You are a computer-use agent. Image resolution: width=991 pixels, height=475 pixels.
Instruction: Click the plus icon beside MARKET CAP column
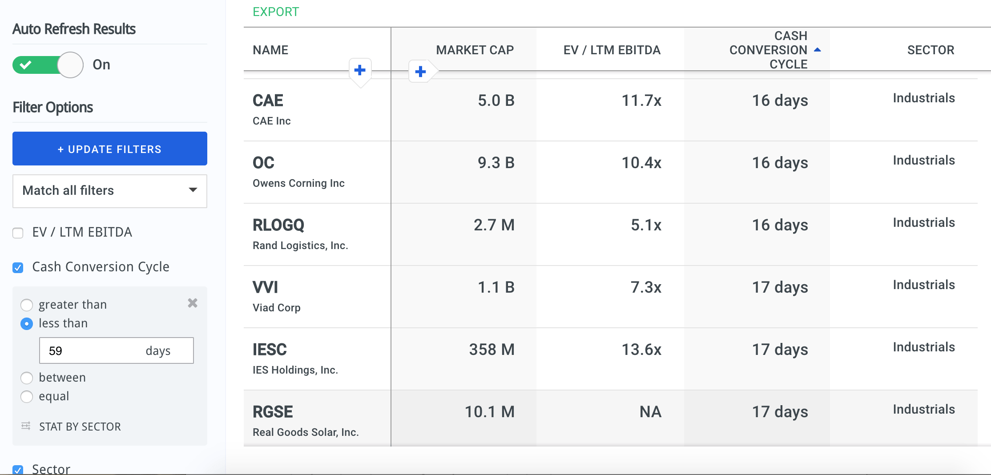coord(420,72)
